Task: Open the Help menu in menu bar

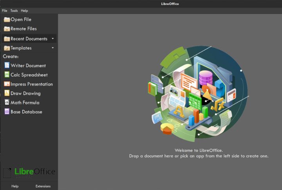Action: click(24, 11)
